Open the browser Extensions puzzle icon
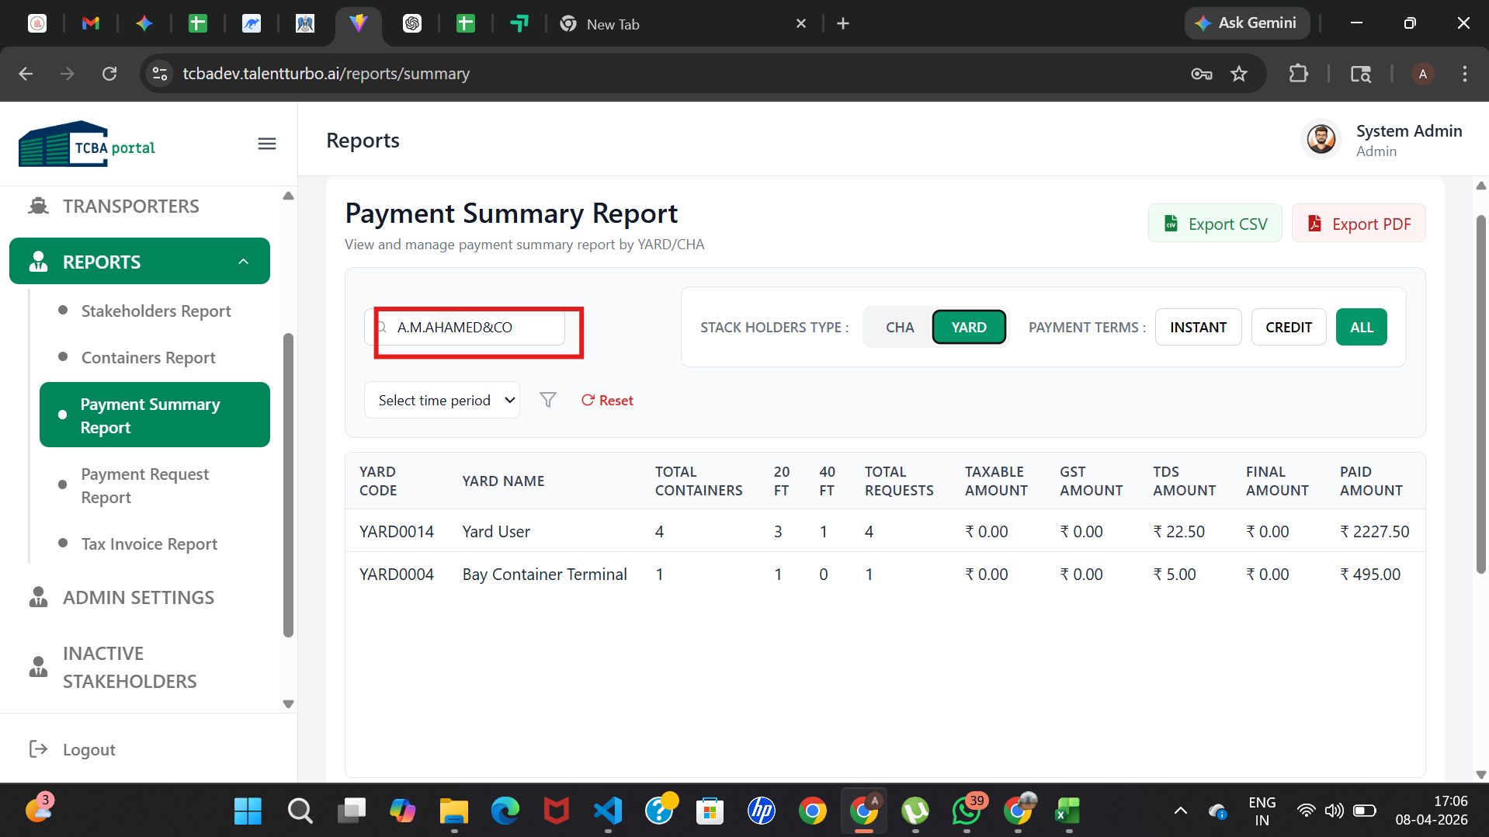Image resolution: width=1489 pixels, height=837 pixels. (x=1299, y=74)
